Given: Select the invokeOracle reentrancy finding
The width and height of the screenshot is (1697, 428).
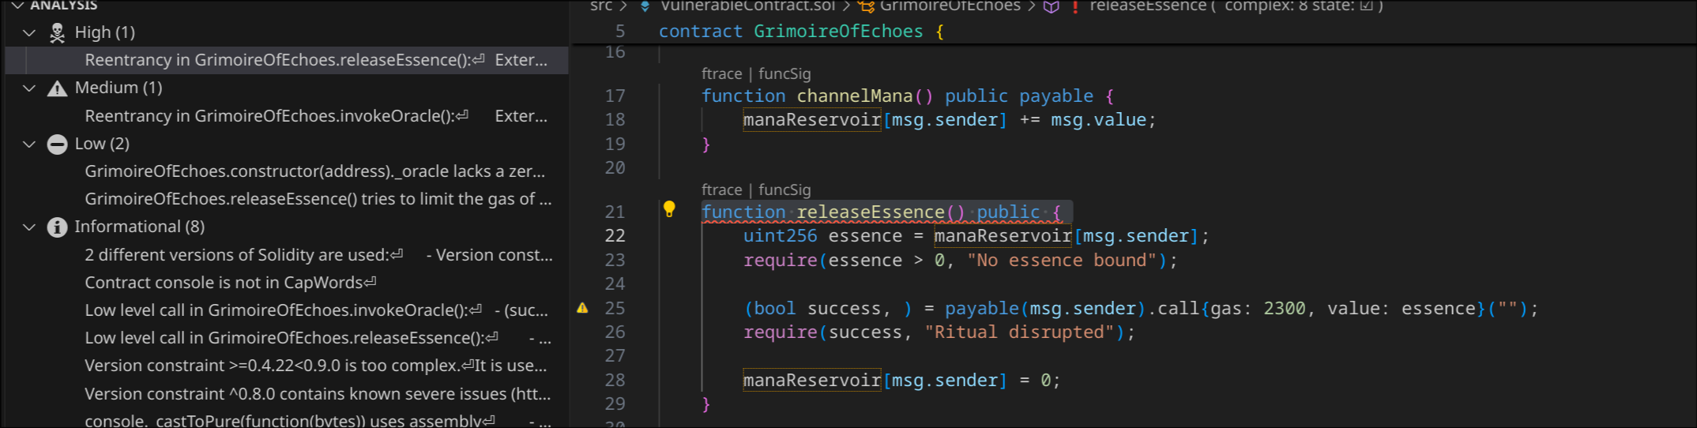Looking at the screenshot, I should [277, 116].
